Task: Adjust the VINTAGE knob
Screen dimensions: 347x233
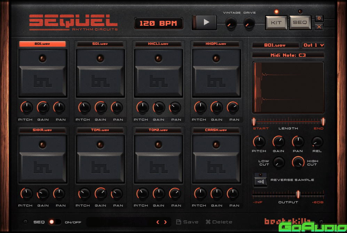Action: (231, 23)
